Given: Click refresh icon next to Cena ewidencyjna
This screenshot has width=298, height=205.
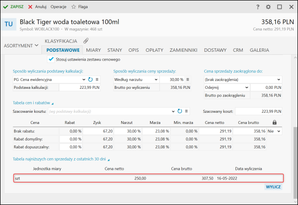Looking at the screenshot, I should [90, 80].
